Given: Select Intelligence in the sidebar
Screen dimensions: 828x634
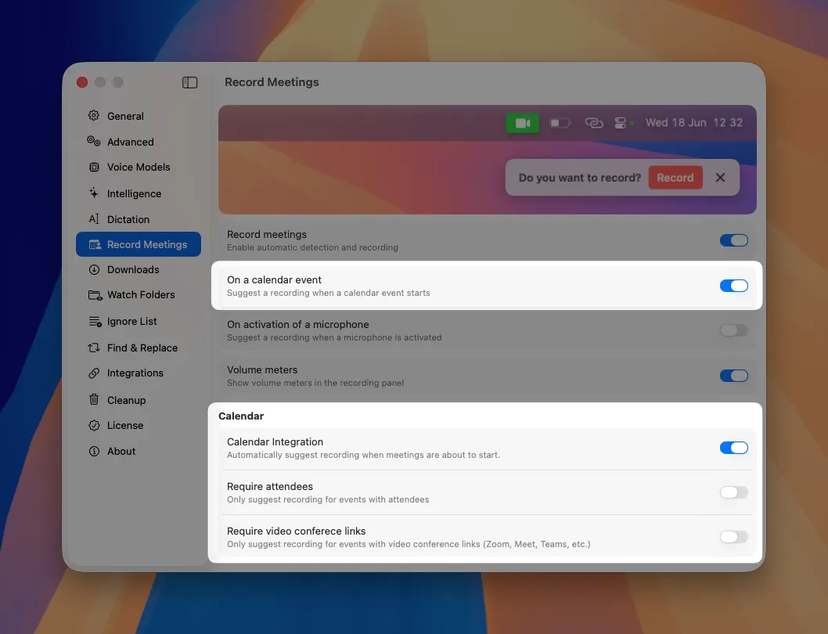Looking at the screenshot, I should pos(139,193).
